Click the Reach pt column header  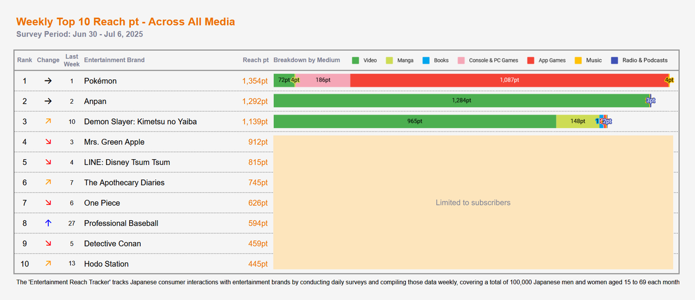255,60
